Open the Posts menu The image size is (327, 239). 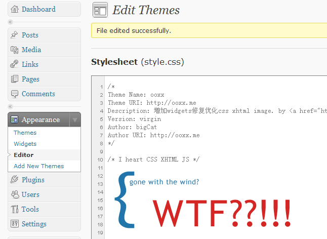pos(30,35)
